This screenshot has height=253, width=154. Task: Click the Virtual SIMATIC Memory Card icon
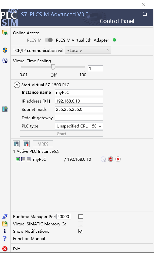[x=5, y=224]
